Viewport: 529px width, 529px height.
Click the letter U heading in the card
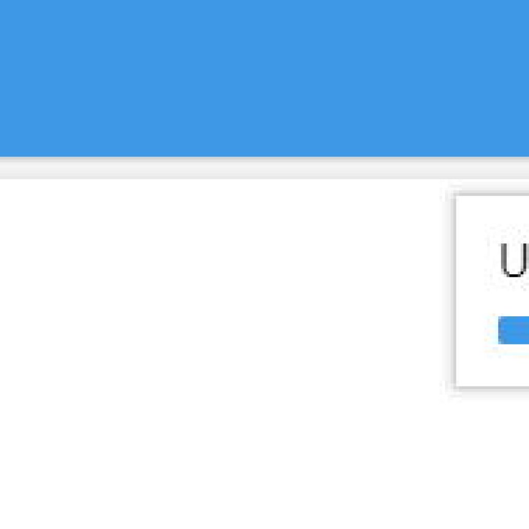(514, 260)
